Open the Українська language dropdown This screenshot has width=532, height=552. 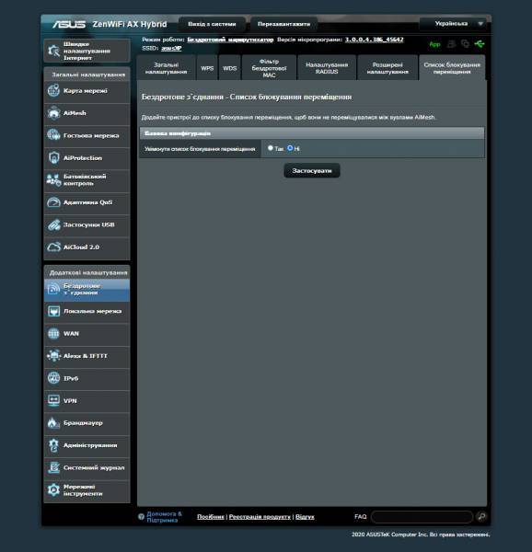(x=454, y=24)
